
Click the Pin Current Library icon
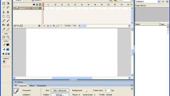(163, 1)
